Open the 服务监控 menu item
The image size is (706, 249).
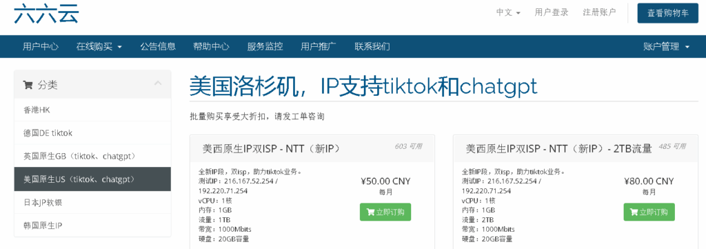point(265,46)
